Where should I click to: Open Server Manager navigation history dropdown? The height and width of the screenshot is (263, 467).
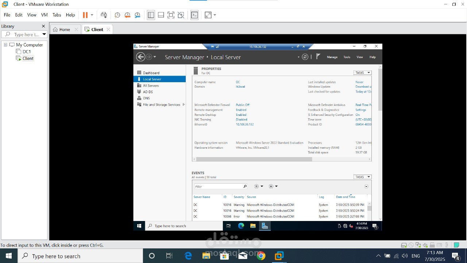click(155, 57)
